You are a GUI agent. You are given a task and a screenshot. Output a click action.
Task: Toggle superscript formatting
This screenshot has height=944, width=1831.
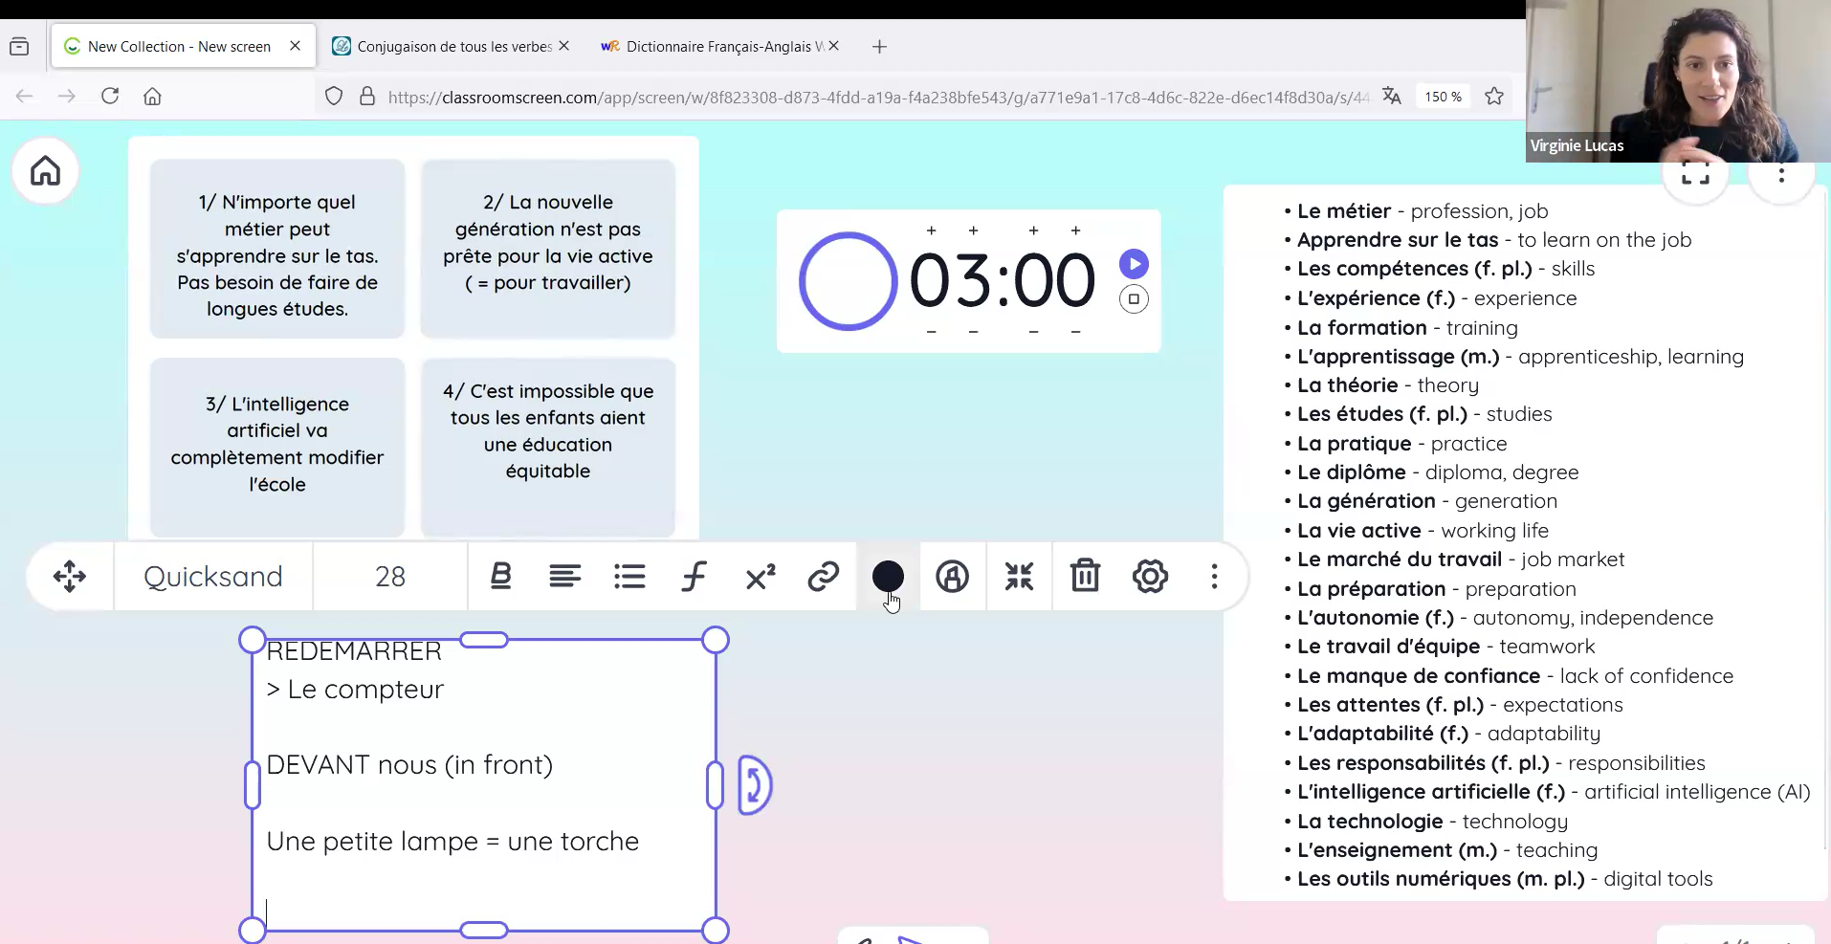[760, 577]
